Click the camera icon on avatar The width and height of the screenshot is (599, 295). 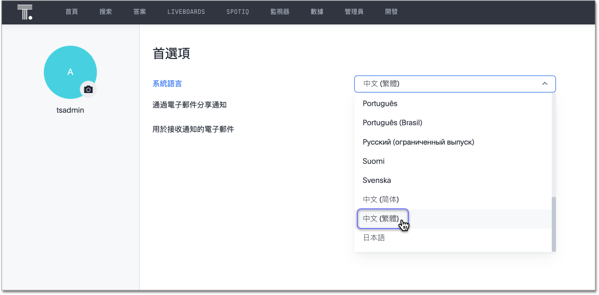pos(88,90)
